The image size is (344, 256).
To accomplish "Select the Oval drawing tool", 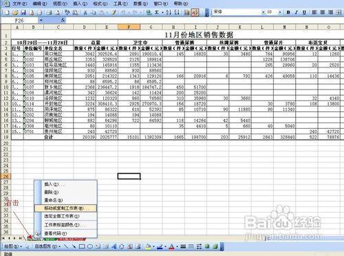I will tap(90, 246).
